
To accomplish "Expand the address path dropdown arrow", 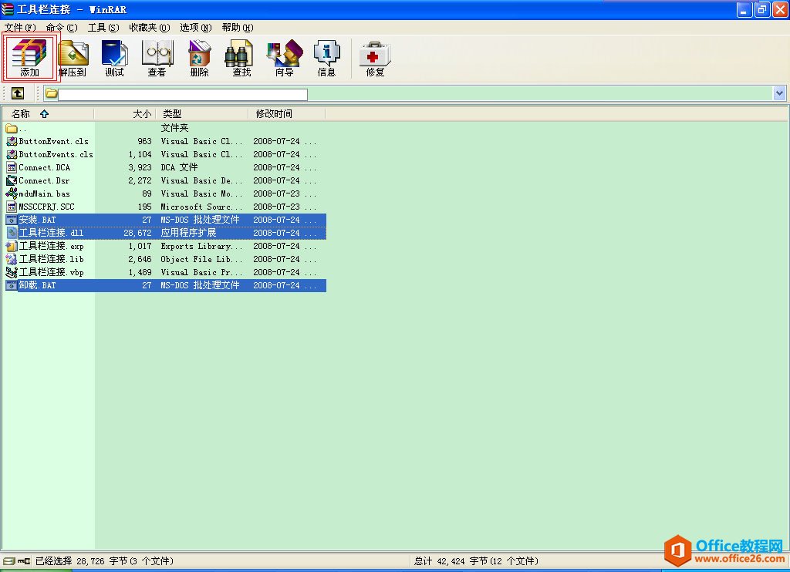I will click(779, 93).
